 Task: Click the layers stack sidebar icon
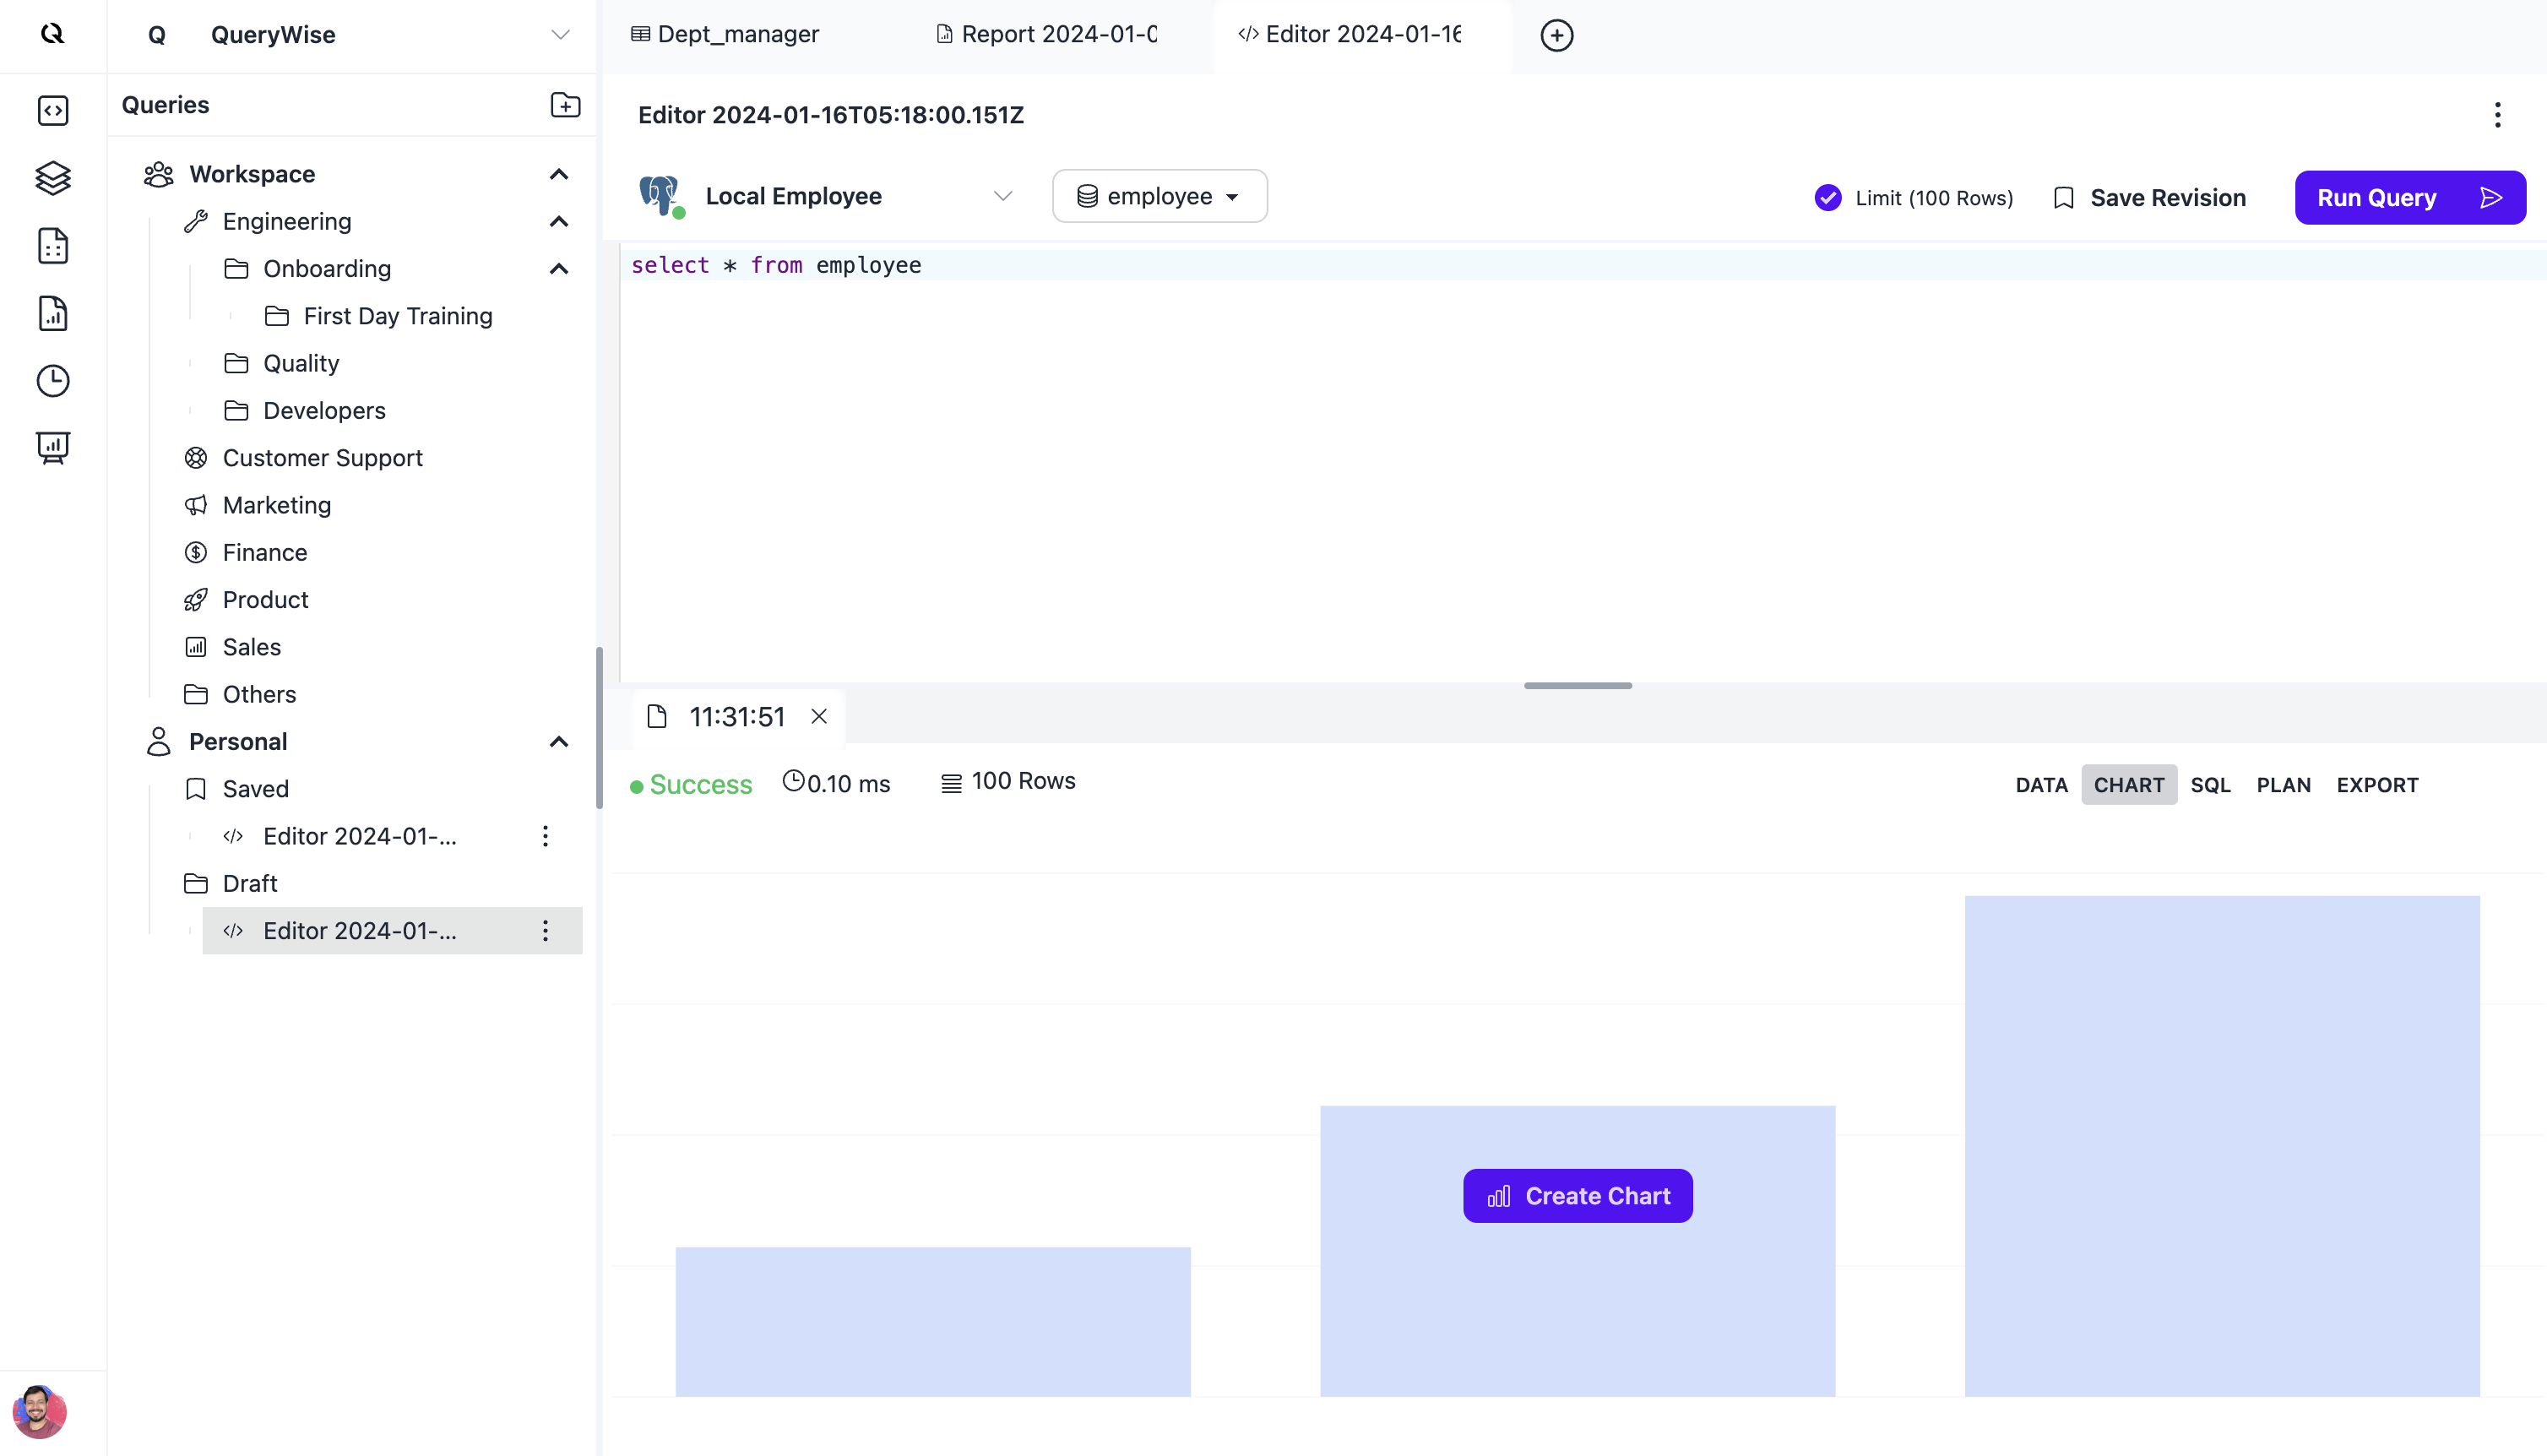(53, 178)
